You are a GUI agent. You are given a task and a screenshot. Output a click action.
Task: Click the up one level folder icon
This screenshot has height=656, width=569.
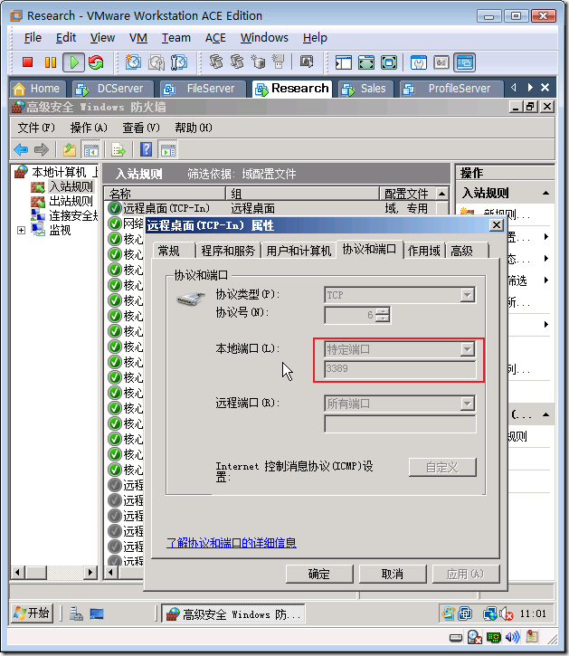(70, 149)
